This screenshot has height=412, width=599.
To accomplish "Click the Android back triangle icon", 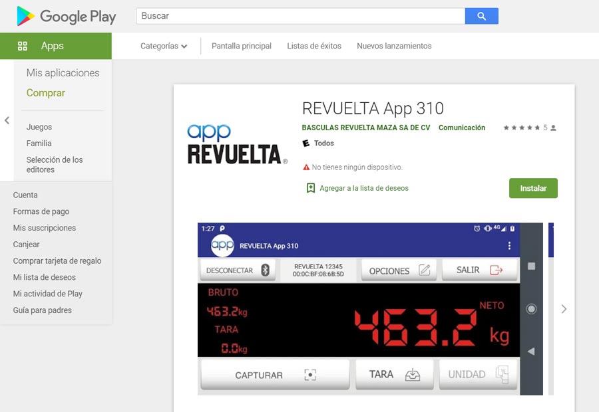I will pyautogui.click(x=531, y=352).
